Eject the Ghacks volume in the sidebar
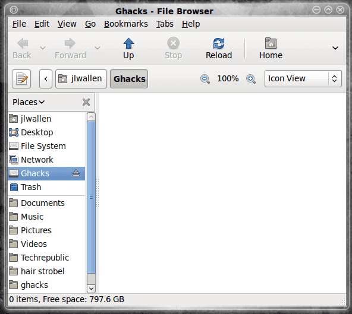This screenshot has width=352, height=314. (x=76, y=173)
